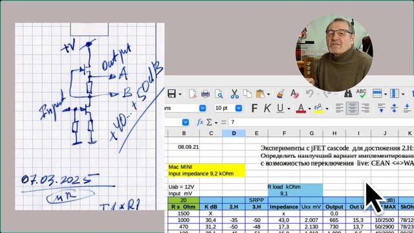Align cell content to bottom
The width and height of the screenshot is (414, 233).
[407, 108]
